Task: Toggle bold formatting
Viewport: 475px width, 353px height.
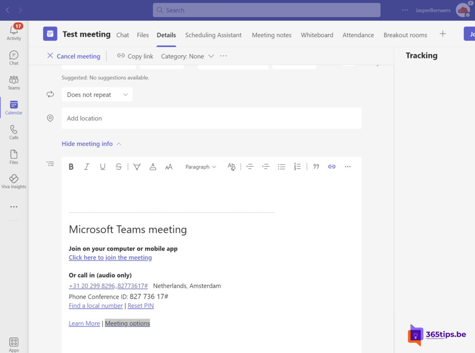Action: tap(71, 167)
